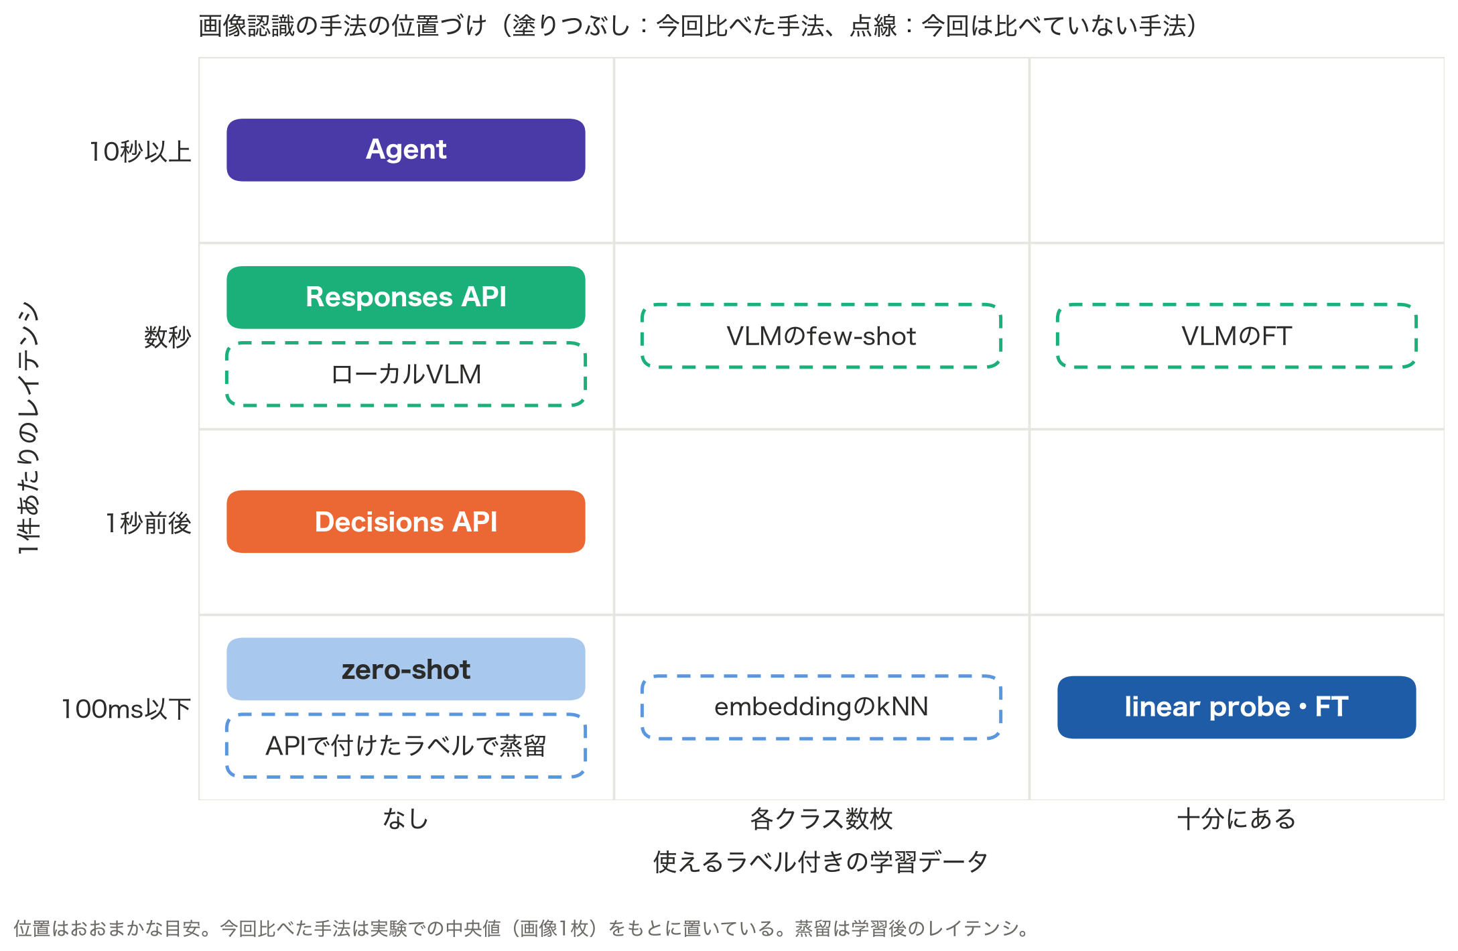The image size is (1458, 951).
Task: Select the green Responses API box
Action: [405, 298]
